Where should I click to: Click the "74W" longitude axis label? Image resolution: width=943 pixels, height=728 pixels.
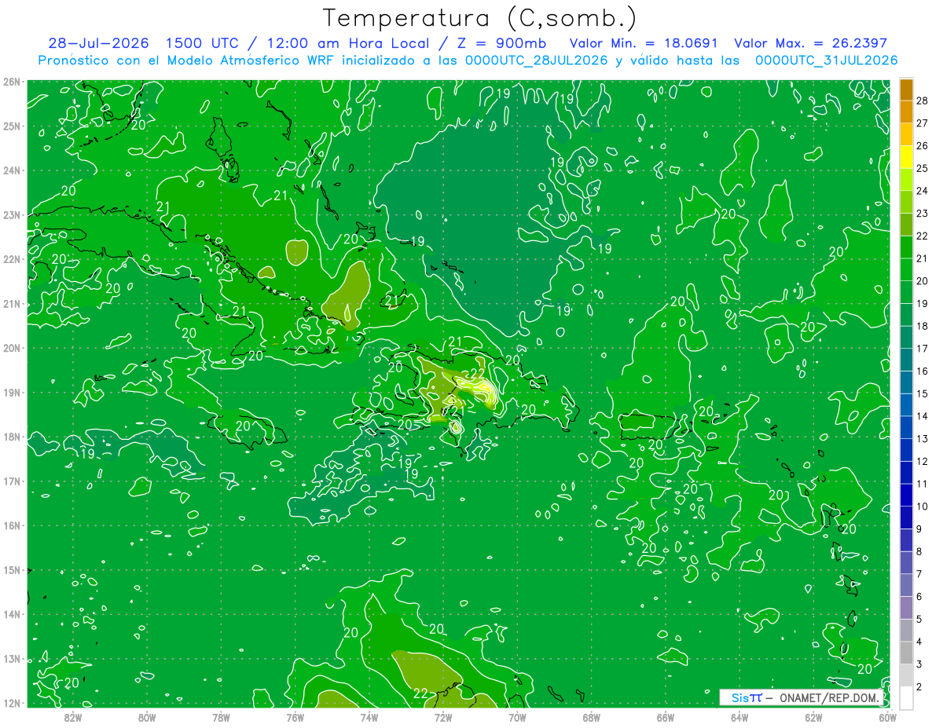[369, 717]
